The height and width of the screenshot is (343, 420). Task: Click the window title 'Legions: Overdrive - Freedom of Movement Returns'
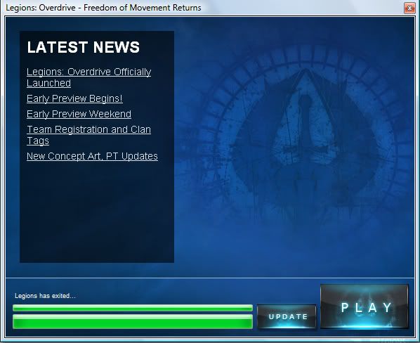point(103,8)
